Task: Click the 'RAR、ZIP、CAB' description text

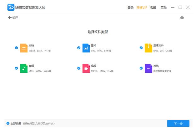Action: pos(163,51)
